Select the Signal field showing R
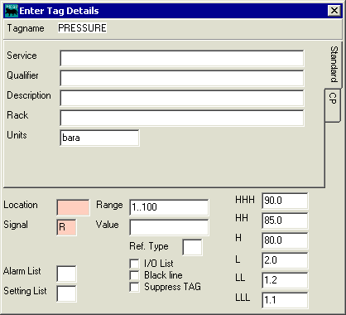346x315 pixels. (x=66, y=227)
